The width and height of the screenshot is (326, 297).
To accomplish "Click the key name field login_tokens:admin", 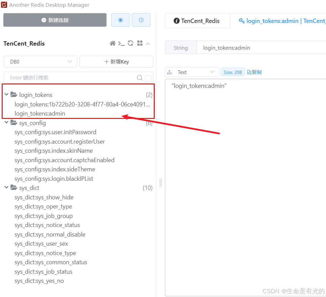I will coord(261,48).
